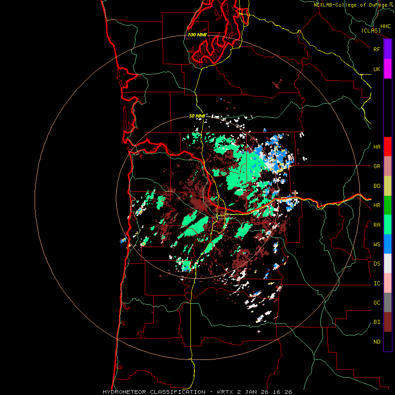Click the ND black legend swatch
Viewport: 395px width, 395px height.
coord(388,341)
